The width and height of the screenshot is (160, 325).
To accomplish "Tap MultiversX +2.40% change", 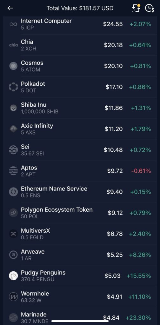I will (140, 234).
